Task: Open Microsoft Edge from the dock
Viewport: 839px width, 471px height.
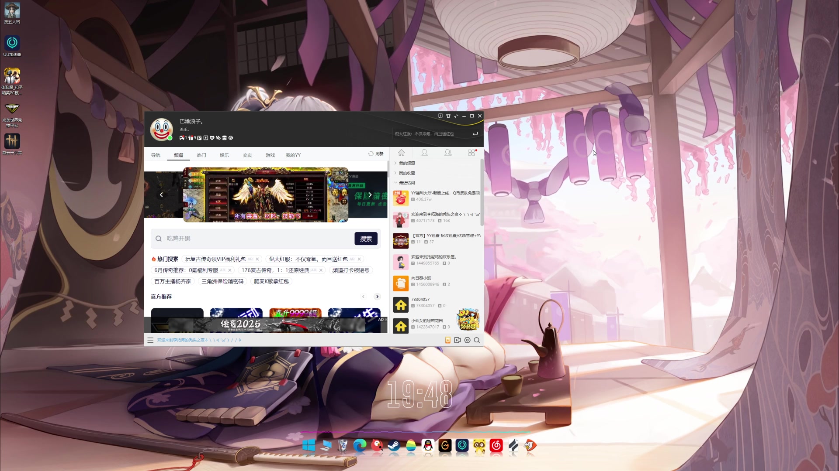Action: tap(360, 445)
